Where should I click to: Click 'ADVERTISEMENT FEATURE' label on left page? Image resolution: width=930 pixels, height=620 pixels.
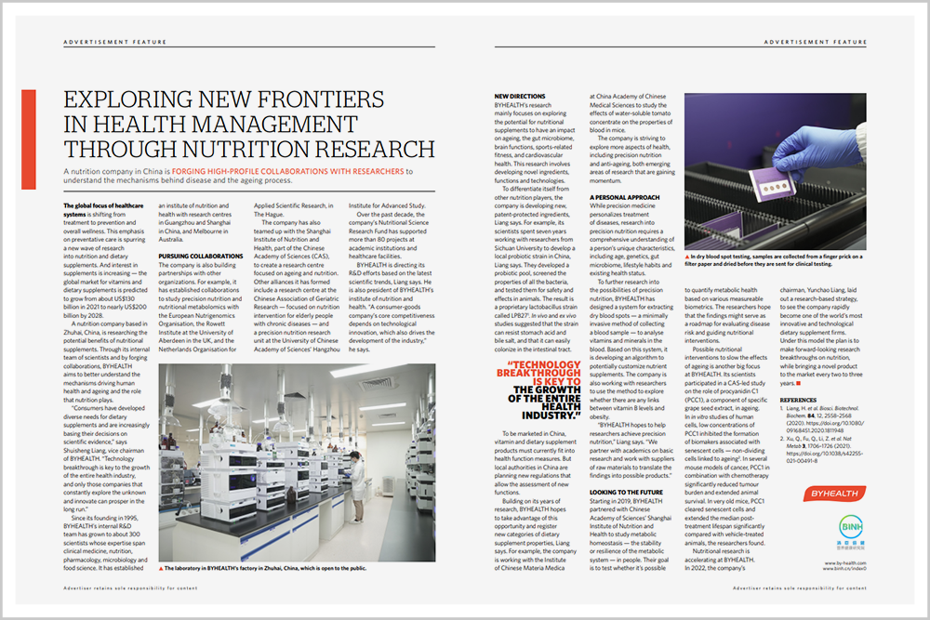(115, 42)
